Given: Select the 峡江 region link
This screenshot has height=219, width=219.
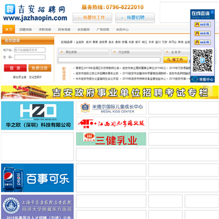Looking at the screenshot, I should [144, 42].
